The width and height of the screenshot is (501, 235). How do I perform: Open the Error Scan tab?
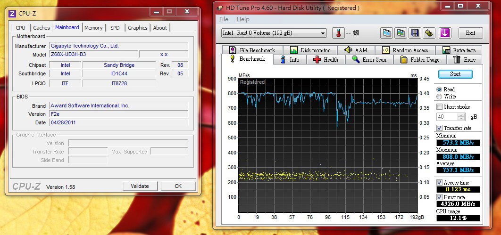369,60
